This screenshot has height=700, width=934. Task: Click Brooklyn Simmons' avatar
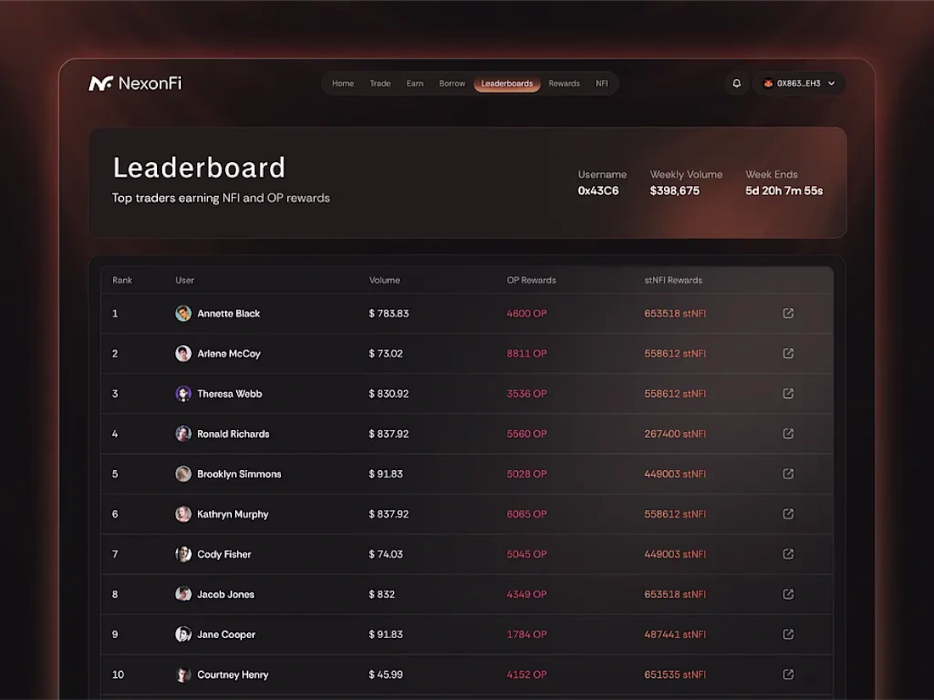[x=183, y=473]
